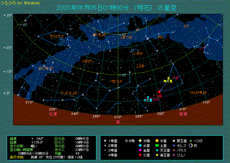Click the yellow Neptune marker (海王星) on the chart
230x163 pixels.
[x=168, y=78]
